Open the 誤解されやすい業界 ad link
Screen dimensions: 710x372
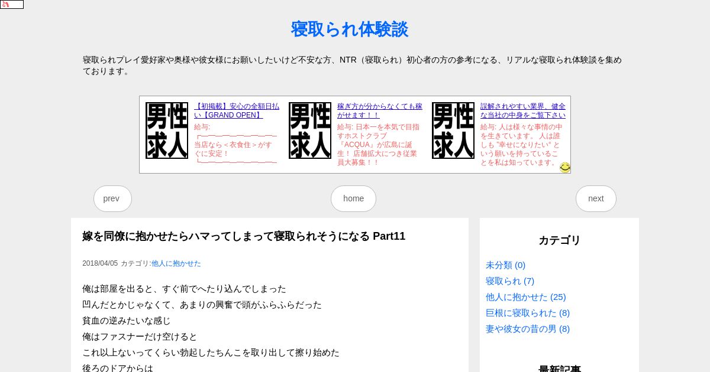[523, 110]
